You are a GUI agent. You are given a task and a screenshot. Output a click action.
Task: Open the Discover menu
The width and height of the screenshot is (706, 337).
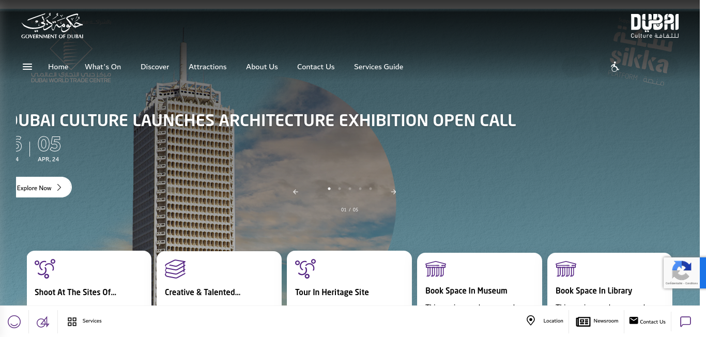coord(155,67)
